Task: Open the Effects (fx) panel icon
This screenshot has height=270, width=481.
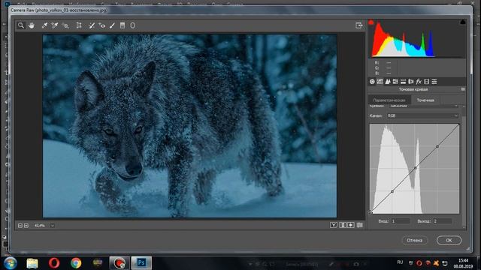Action: click(419, 82)
